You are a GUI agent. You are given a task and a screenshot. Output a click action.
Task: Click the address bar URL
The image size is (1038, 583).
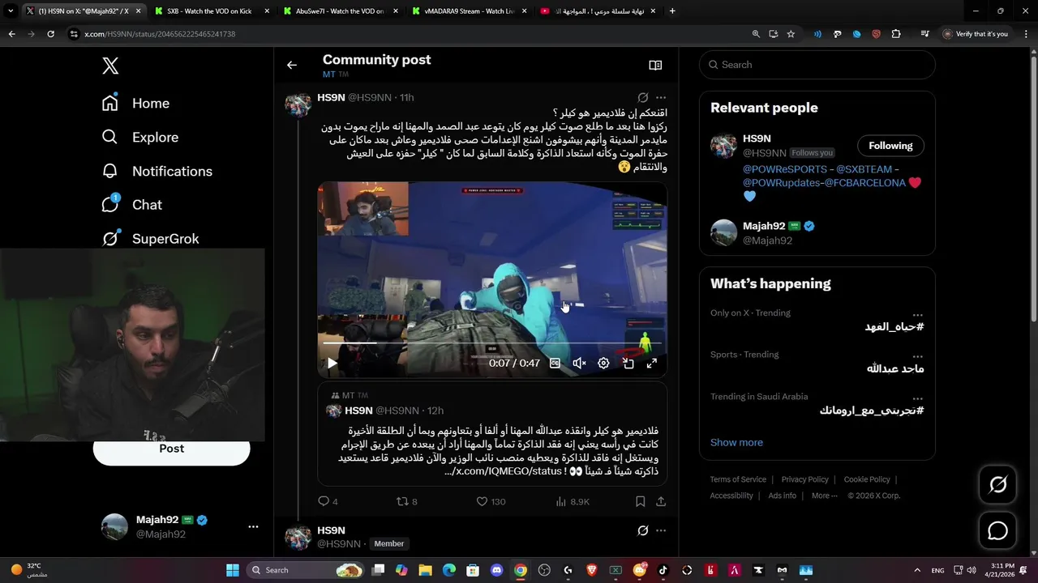159,34
